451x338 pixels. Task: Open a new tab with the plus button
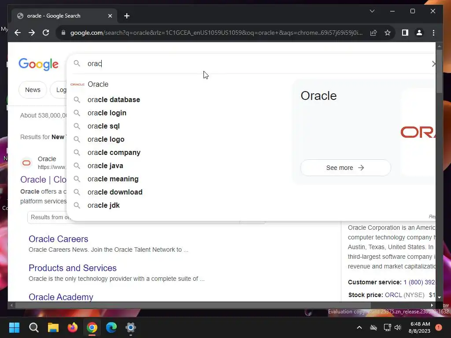[127, 16]
